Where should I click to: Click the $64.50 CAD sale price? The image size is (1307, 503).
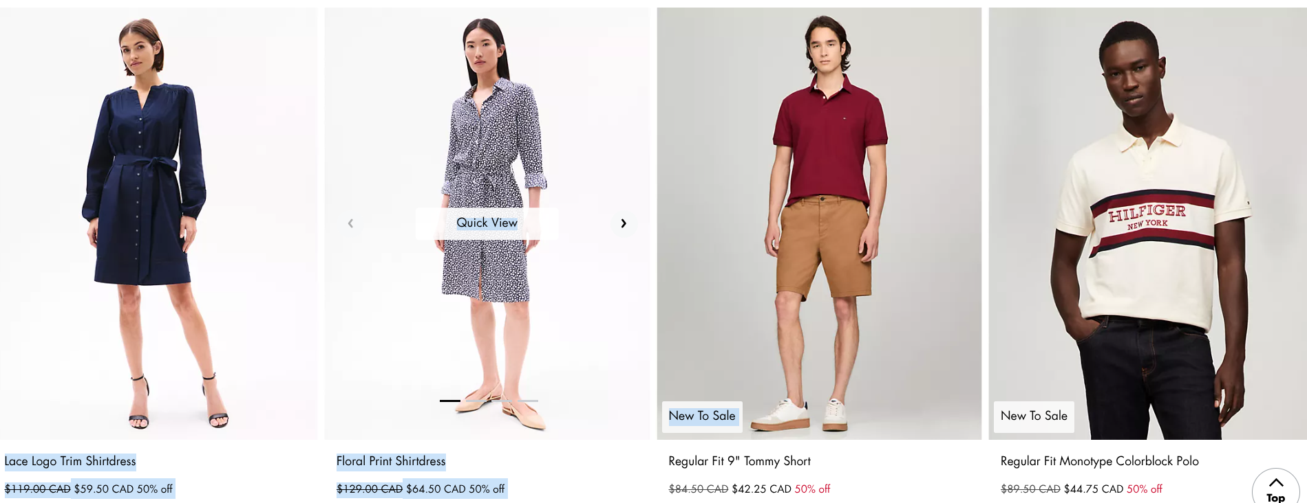(436, 489)
